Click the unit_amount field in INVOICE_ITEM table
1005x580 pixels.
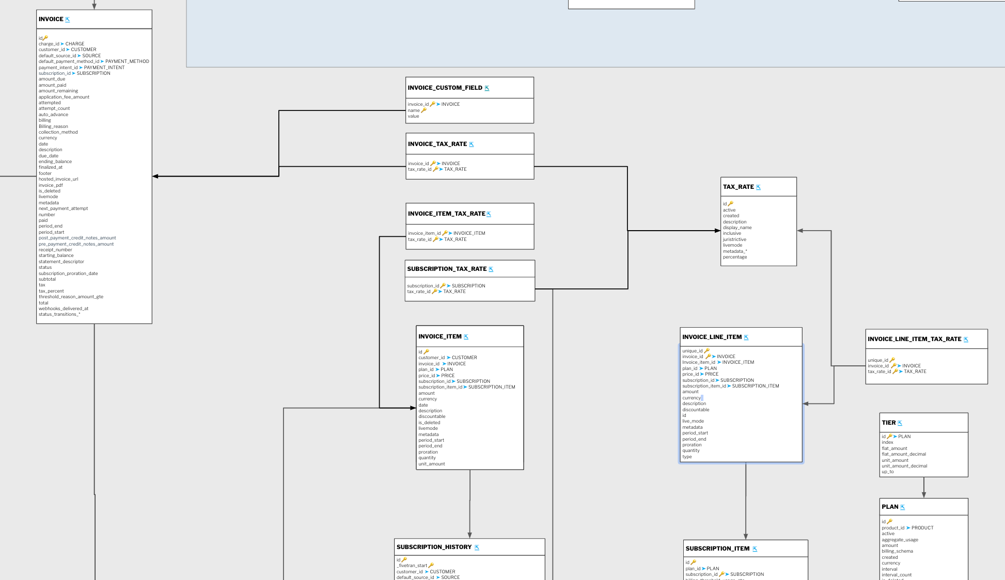(x=431, y=464)
